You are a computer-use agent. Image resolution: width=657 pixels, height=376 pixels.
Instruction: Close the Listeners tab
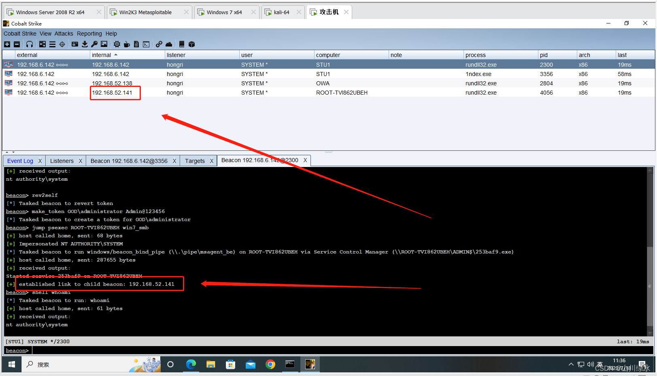click(81, 161)
